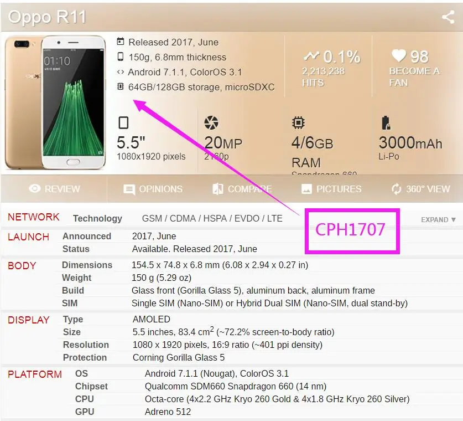Viewport: 463px width, 421px height.
Task: Open the Review tab
Action: coord(54,189)
